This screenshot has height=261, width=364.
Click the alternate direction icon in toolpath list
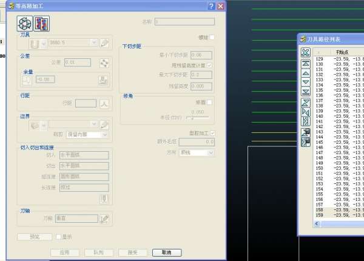coord(306,121)
